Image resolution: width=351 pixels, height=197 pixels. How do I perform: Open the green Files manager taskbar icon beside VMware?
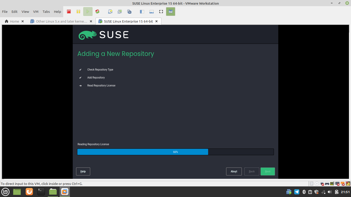tap(53, 192)
